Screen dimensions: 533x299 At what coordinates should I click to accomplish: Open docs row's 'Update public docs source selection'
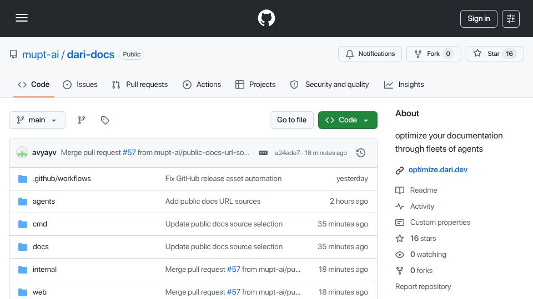click(224, 247)
